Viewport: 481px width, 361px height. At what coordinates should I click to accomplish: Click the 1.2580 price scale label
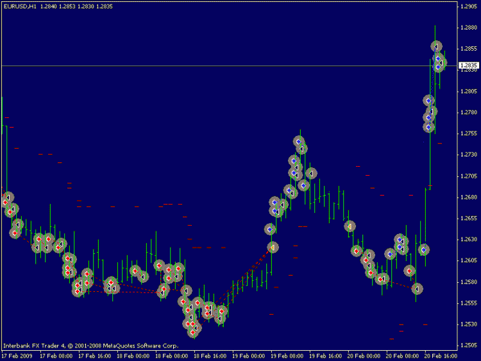pyautogui.click(x=469, y=282)
